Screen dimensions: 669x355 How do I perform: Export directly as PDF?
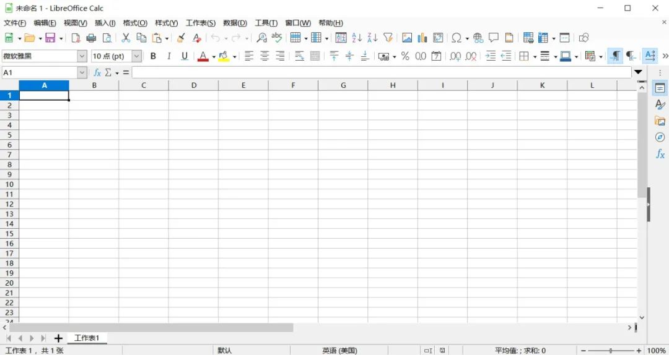point(76,38)
